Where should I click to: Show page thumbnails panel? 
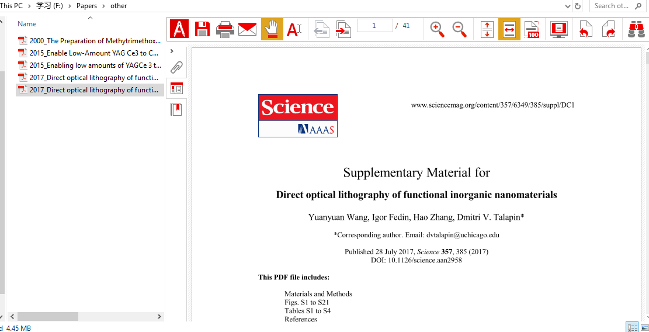(177, 88)
